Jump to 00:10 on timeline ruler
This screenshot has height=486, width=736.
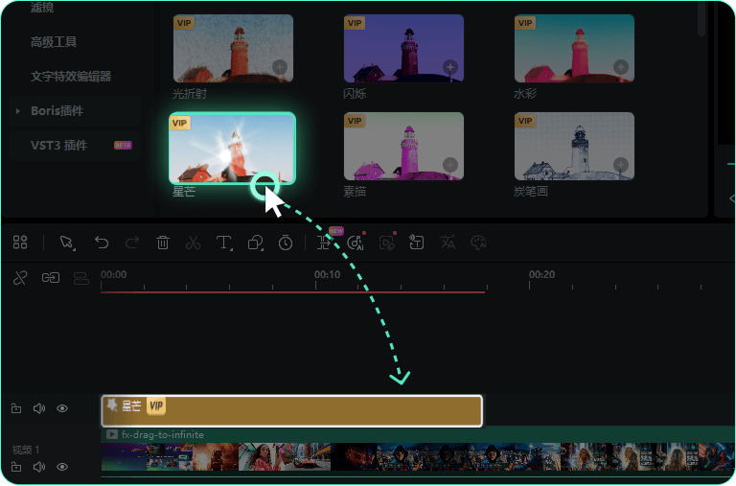(x=327, y=275)
